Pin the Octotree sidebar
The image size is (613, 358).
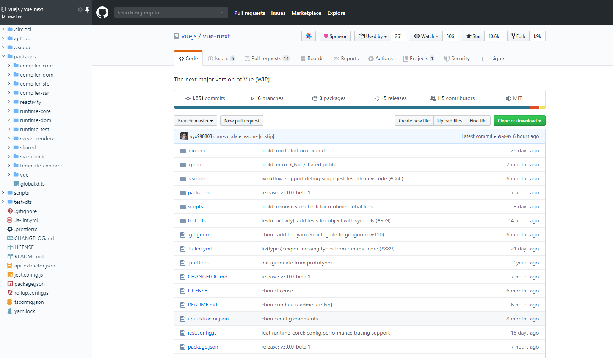pos(87,9)
